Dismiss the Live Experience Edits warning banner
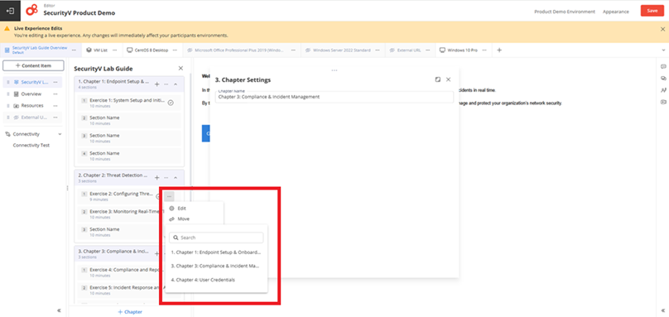The width and height of the screenshot is (669, 317). (662, 30)
